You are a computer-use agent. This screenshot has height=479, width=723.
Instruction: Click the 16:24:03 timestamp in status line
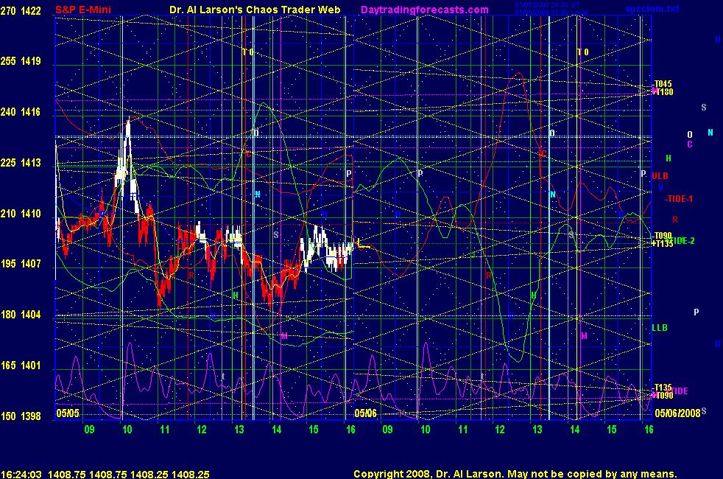(21, 475)
